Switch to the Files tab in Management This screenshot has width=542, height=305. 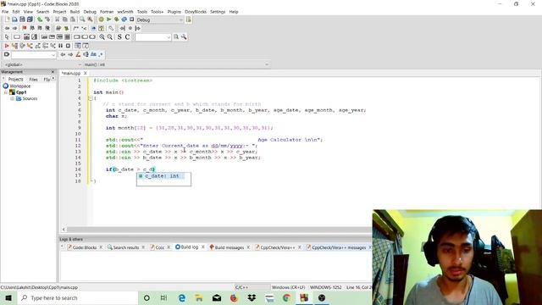[x=34, y=79]
